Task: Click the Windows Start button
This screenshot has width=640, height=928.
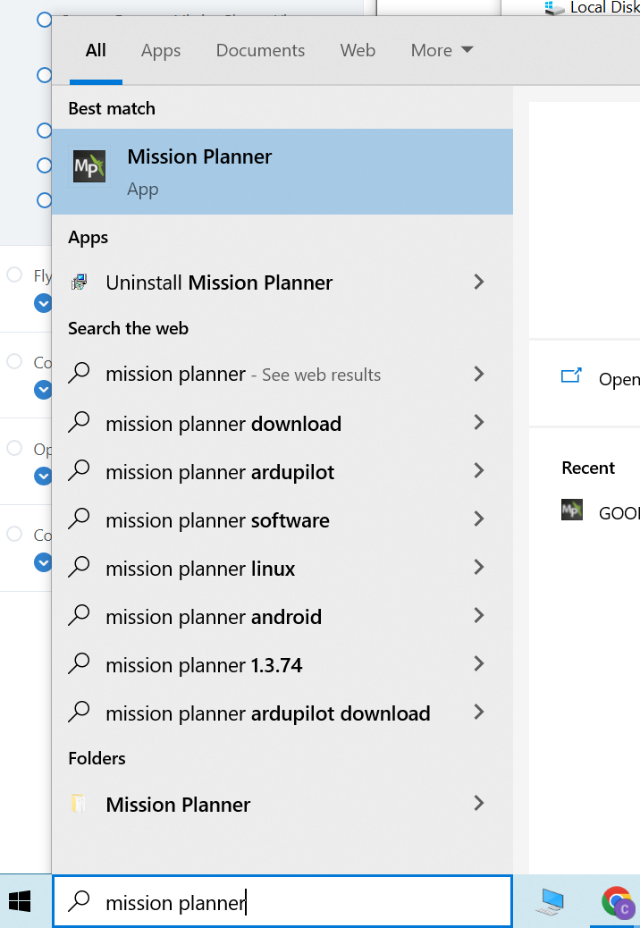Action: tap(20, 902)
